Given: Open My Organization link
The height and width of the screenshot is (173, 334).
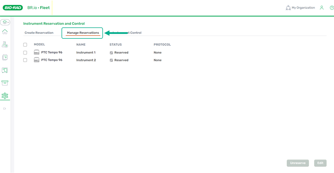Looking at the screenshot, I should (300, 8).
